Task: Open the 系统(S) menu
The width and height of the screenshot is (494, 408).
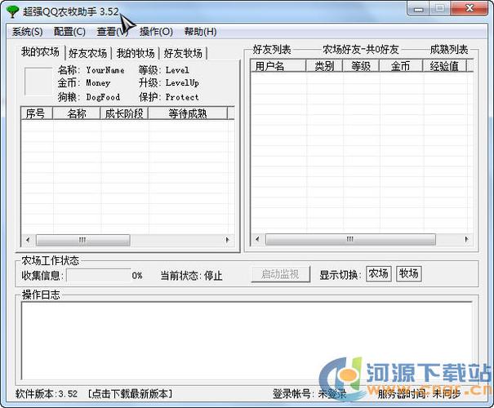Action: [27, 32]
